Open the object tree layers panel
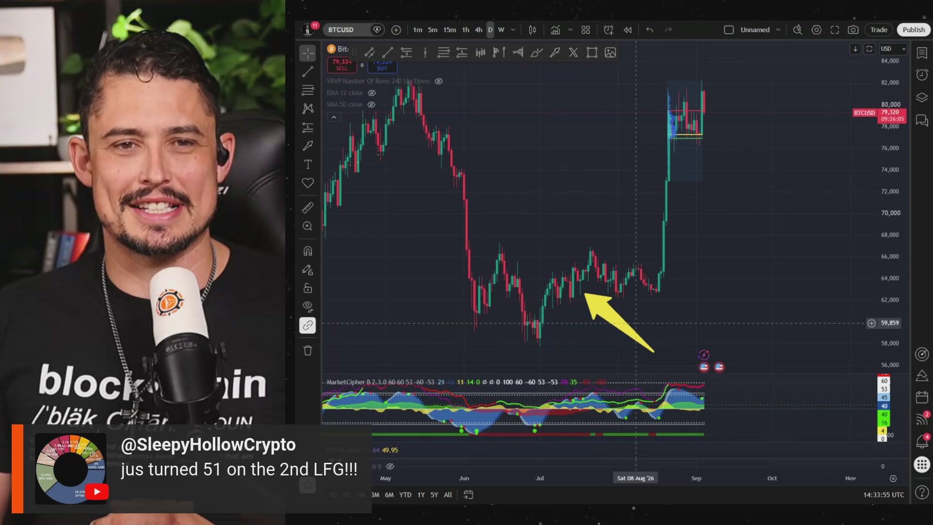 click(922, 98)
